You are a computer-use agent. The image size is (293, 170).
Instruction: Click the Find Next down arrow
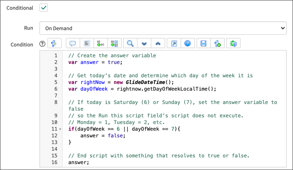tap(144, 43)
